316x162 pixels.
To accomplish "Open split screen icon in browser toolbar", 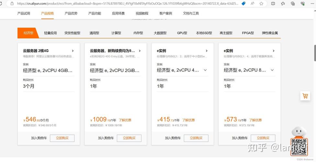I will (x=273, y=4).
